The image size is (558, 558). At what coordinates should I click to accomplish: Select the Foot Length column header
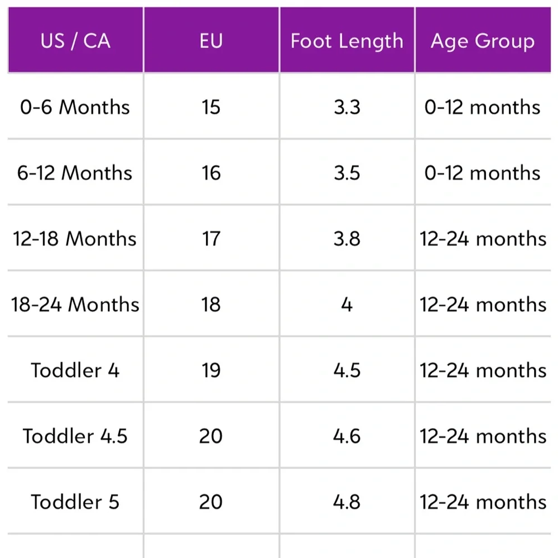(347, 40)
